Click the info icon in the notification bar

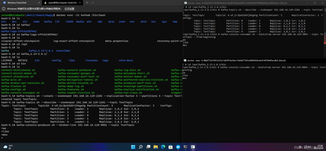tap(4, 9)
